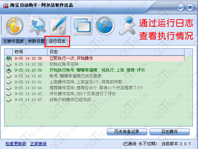Screen dimensions: 198x149
Task: Select the 运行日志 tab
Action: (57, 41)
